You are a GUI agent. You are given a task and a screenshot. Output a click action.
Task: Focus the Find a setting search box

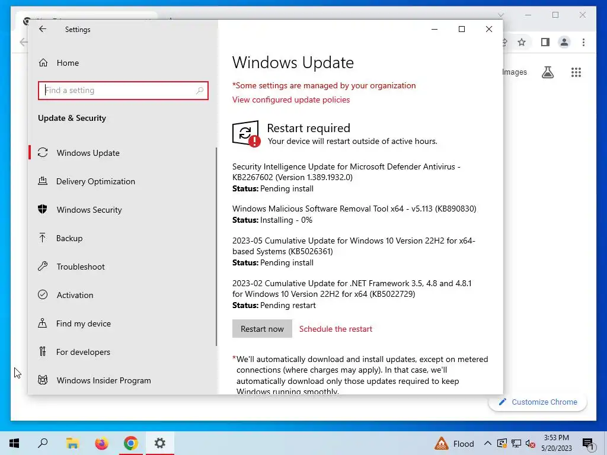point(123,90)
